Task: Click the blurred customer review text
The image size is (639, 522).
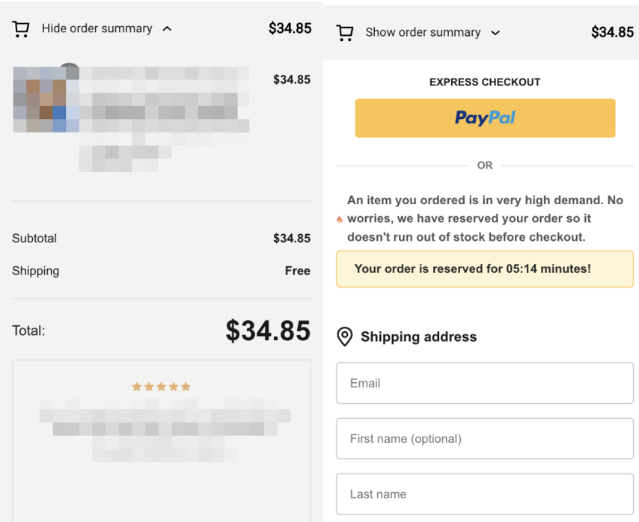Action: [x=165, y=430]
